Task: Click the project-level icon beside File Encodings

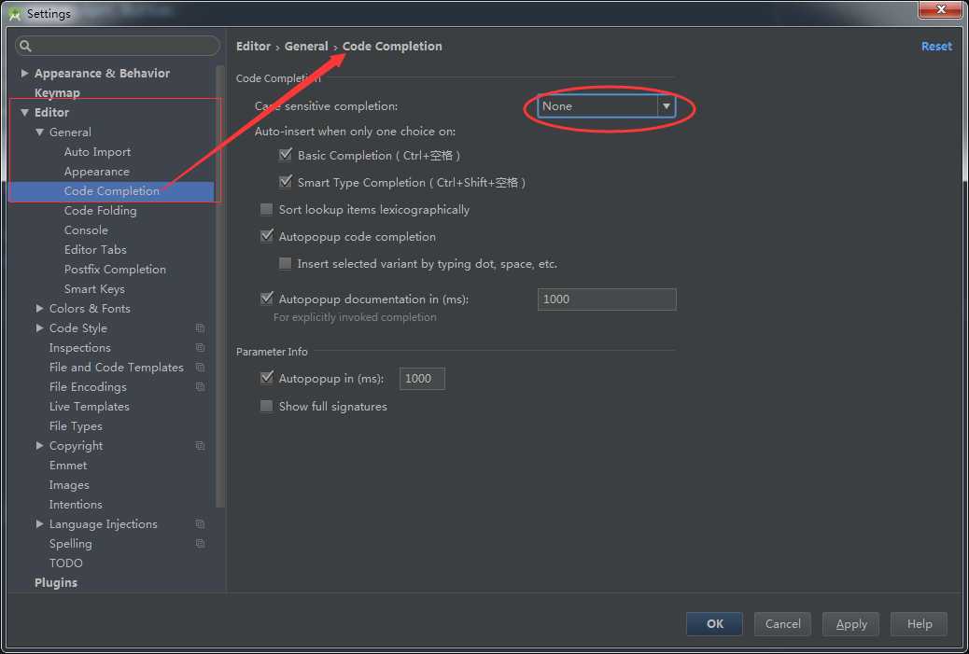Action: click(x=200, y=386)
